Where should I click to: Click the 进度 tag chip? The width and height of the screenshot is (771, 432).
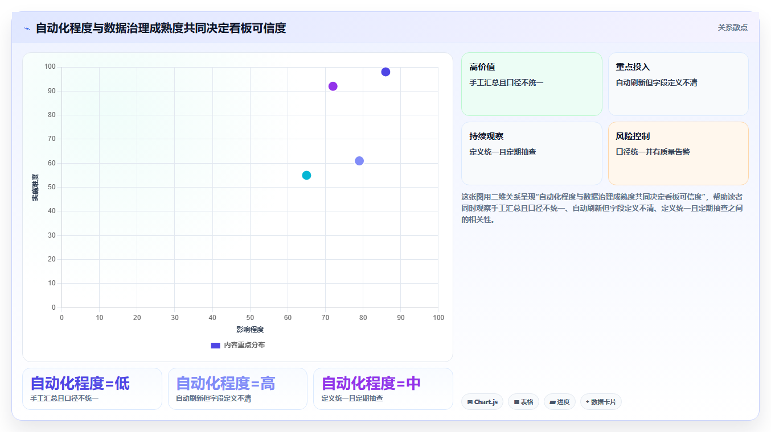(x=560, y=402)
